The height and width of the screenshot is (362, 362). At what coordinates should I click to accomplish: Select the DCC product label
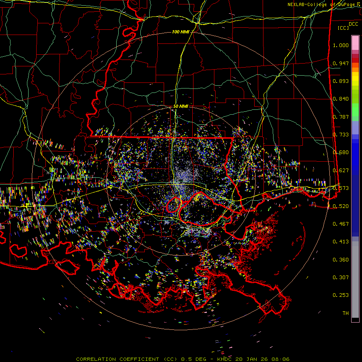point(353,24)
